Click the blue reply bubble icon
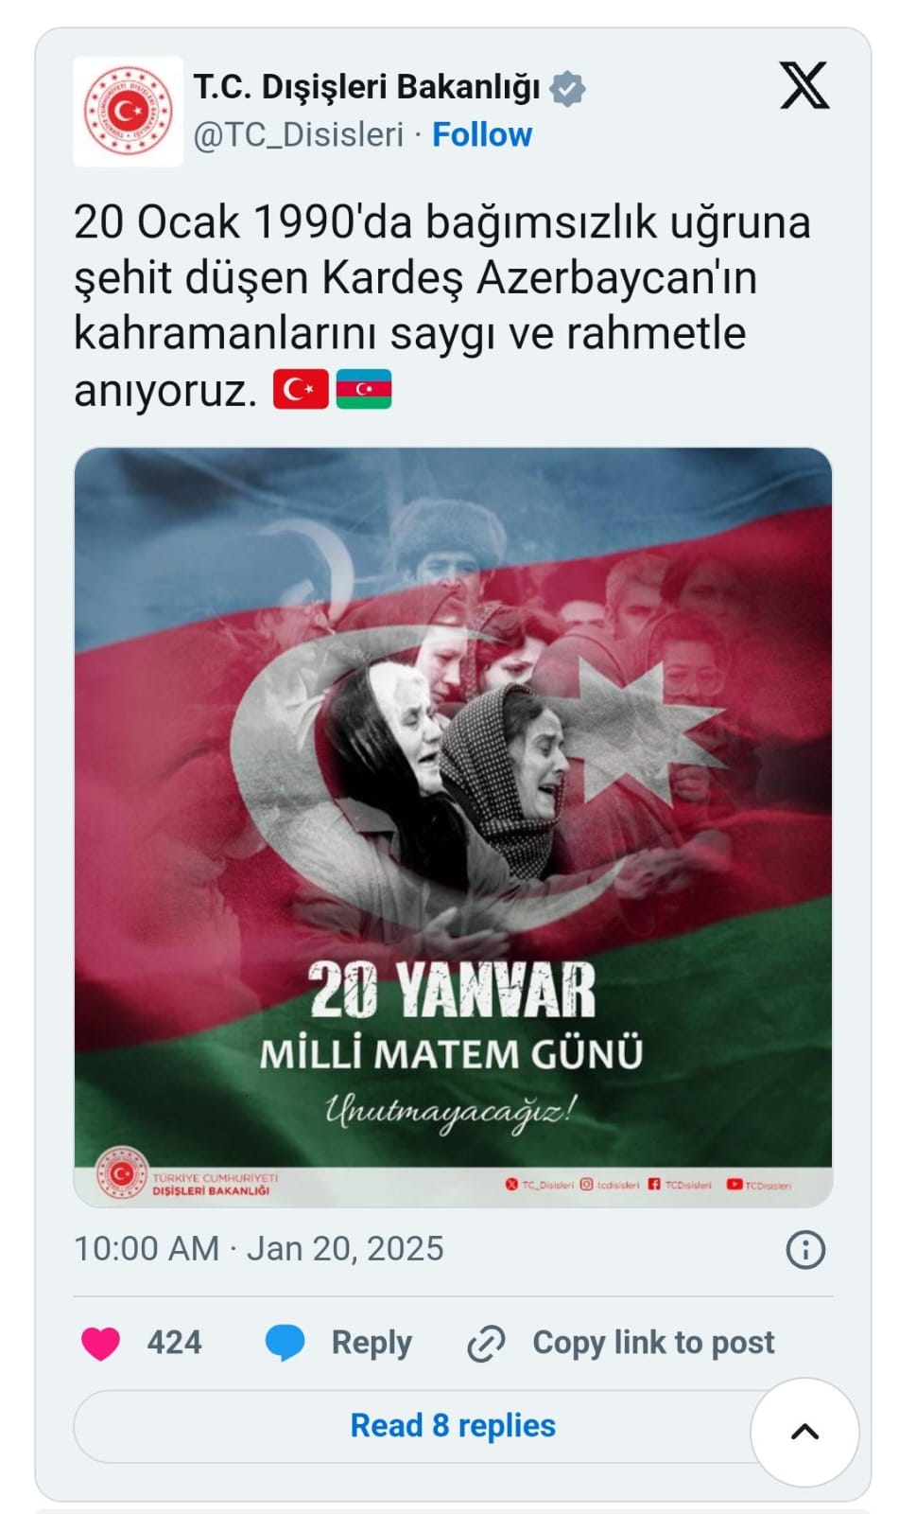Image resolution: width=899 pixels, height=1514 pixels. pyautogui.click(x=285, y=1343)
